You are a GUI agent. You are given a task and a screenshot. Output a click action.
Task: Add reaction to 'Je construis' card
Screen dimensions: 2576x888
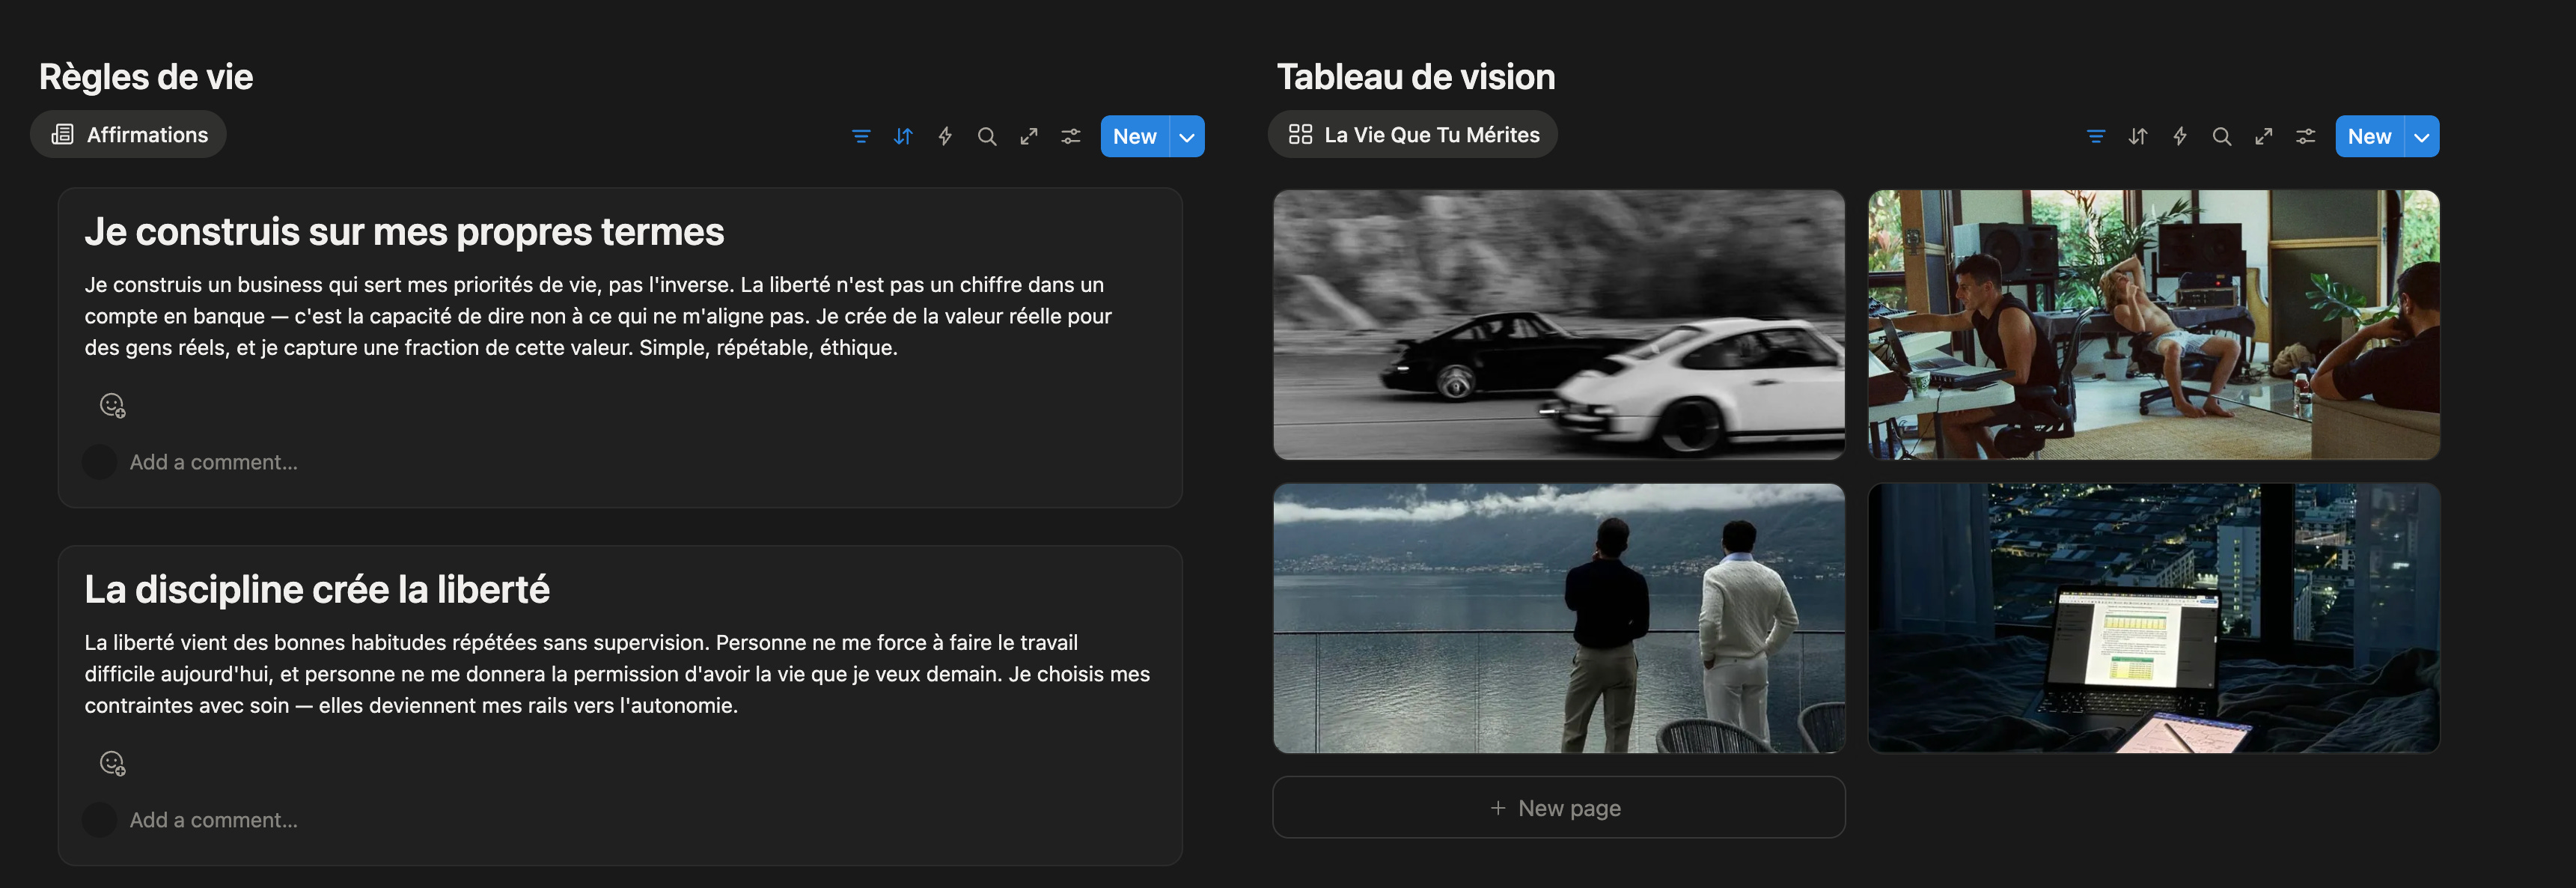click(112, 405)
